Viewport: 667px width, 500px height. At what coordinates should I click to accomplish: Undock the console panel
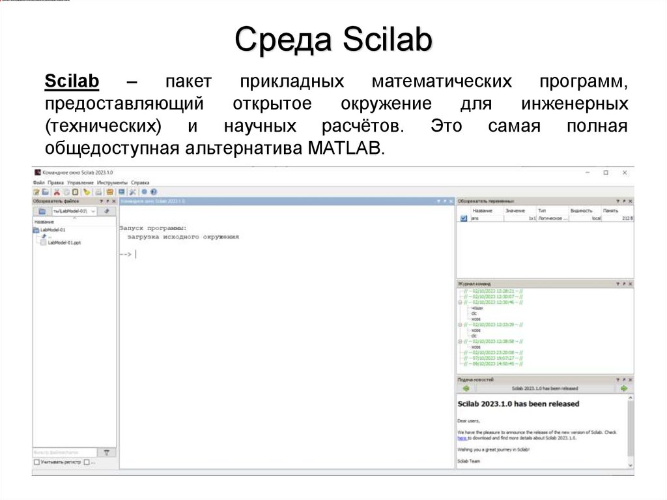[x=445, y=201]
